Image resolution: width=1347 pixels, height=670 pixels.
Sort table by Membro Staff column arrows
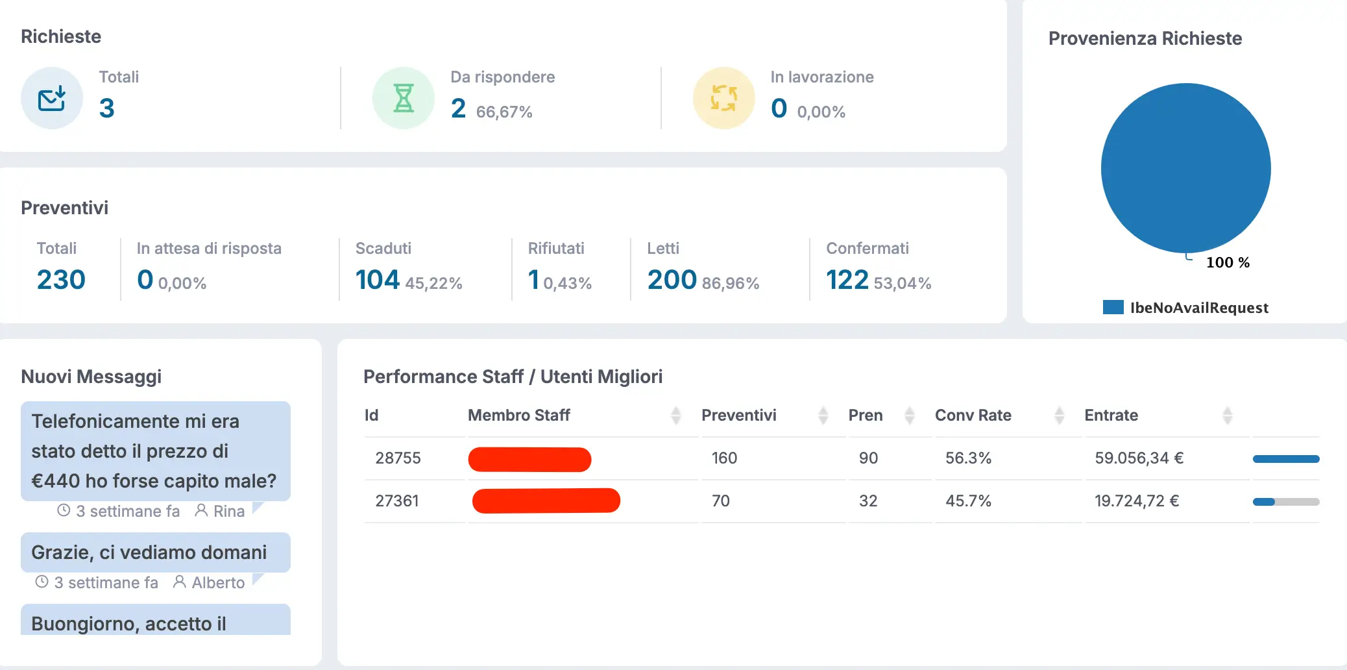[x=675, y=416]
